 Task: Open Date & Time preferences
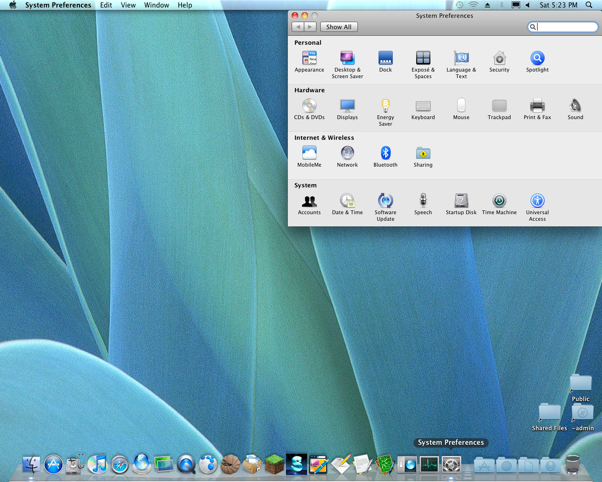click(x=347, y=204)
